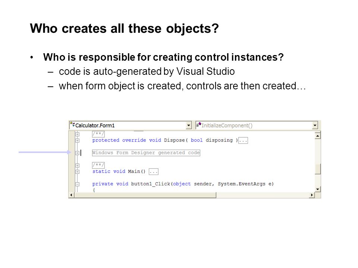Click the vertical scrollbar thumb
Viewport: 358px width, 268px height.
tap(318, 169)
